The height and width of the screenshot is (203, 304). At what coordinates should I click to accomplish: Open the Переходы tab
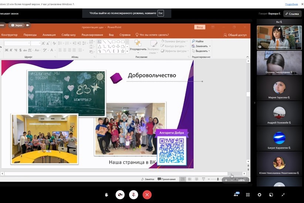coord(30,35)
